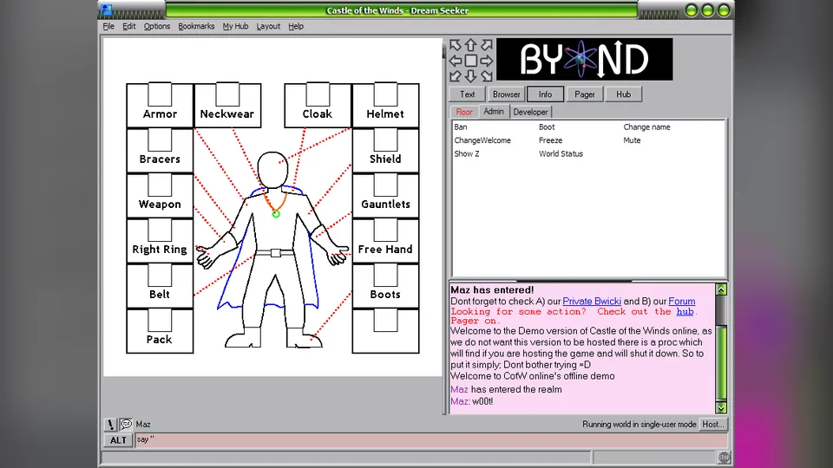
Task: Run the Freeze verb
Action: [550, 140]
